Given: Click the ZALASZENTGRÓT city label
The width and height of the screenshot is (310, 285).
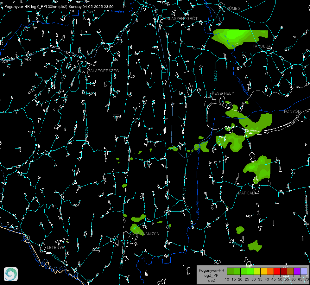Looking at the screenshot, I should (x=181, y=19).
